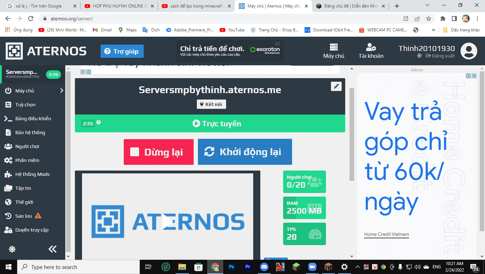Go back to the previous page
Screen dimensions: 485x274
pyautogui.click(x=8, y=19)
